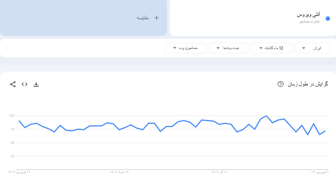Click the 100 label on vertical axis
This screenshot has width=336, height=182.
pyautogui.click(x=11, y=116)
